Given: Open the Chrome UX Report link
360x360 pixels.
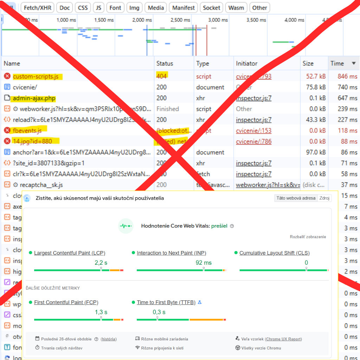Looking at the screenshot, I should tap(283, 339).
